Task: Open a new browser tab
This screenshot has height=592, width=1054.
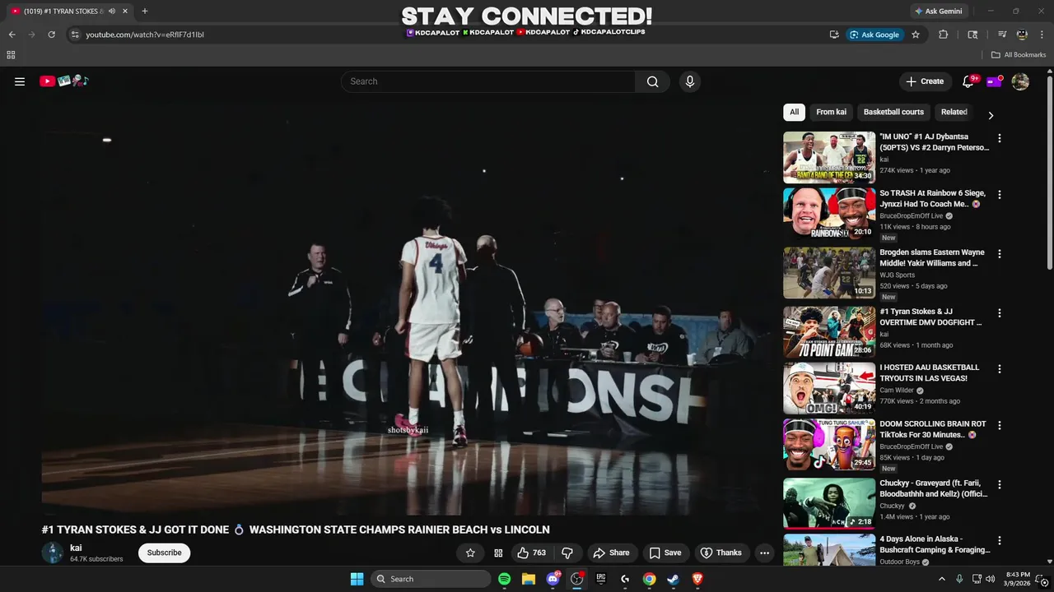Action: (x=145, y=12)
